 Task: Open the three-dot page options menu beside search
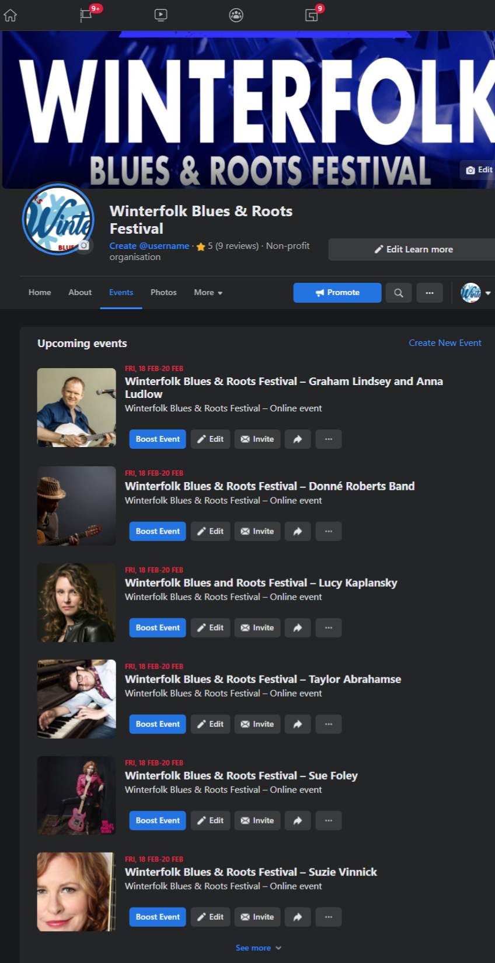[x=430, y=293]
